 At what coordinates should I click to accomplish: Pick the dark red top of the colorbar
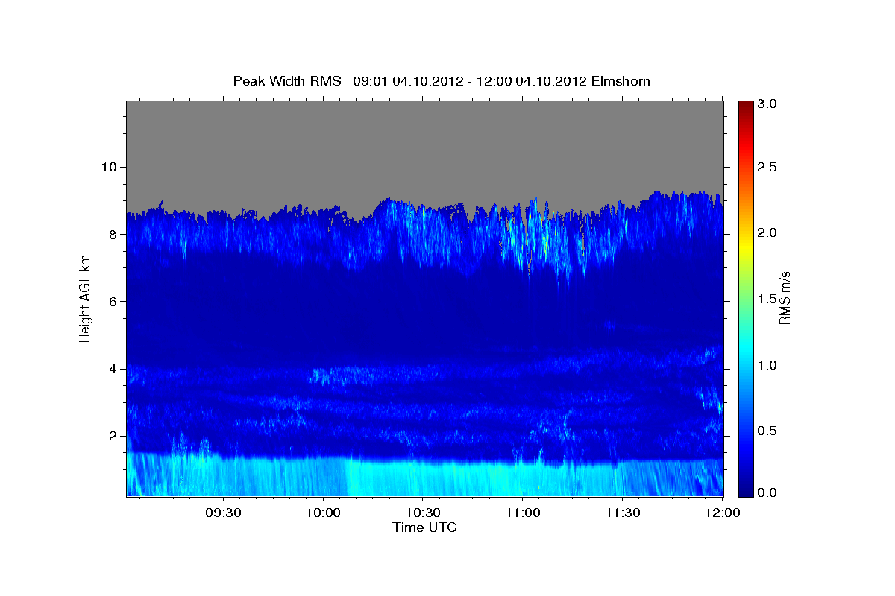point(746,106)
